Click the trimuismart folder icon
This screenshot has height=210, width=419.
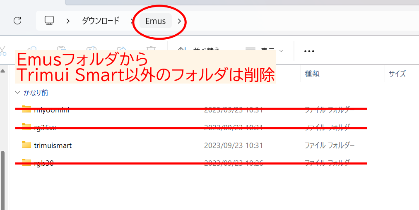[x=26, y=145]
